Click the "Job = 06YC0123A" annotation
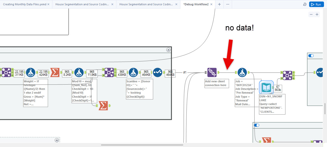 tap(247, 93)
